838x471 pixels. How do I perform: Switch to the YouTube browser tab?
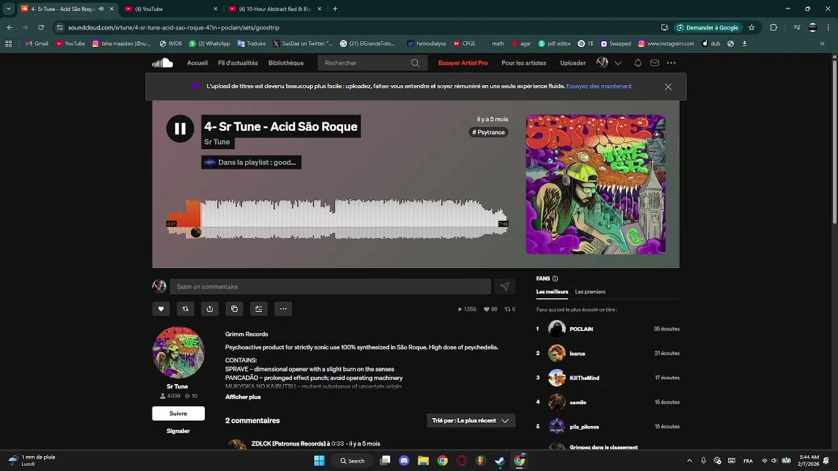click(x=172, y=9)
